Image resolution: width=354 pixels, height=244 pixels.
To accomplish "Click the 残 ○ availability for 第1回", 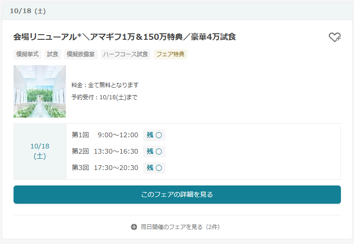I will coord(154,135).
